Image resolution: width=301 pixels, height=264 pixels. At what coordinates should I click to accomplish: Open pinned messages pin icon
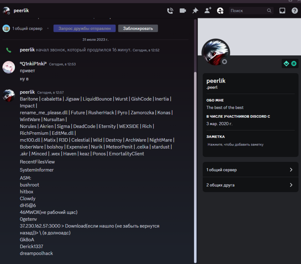click(x=195, y=11)
